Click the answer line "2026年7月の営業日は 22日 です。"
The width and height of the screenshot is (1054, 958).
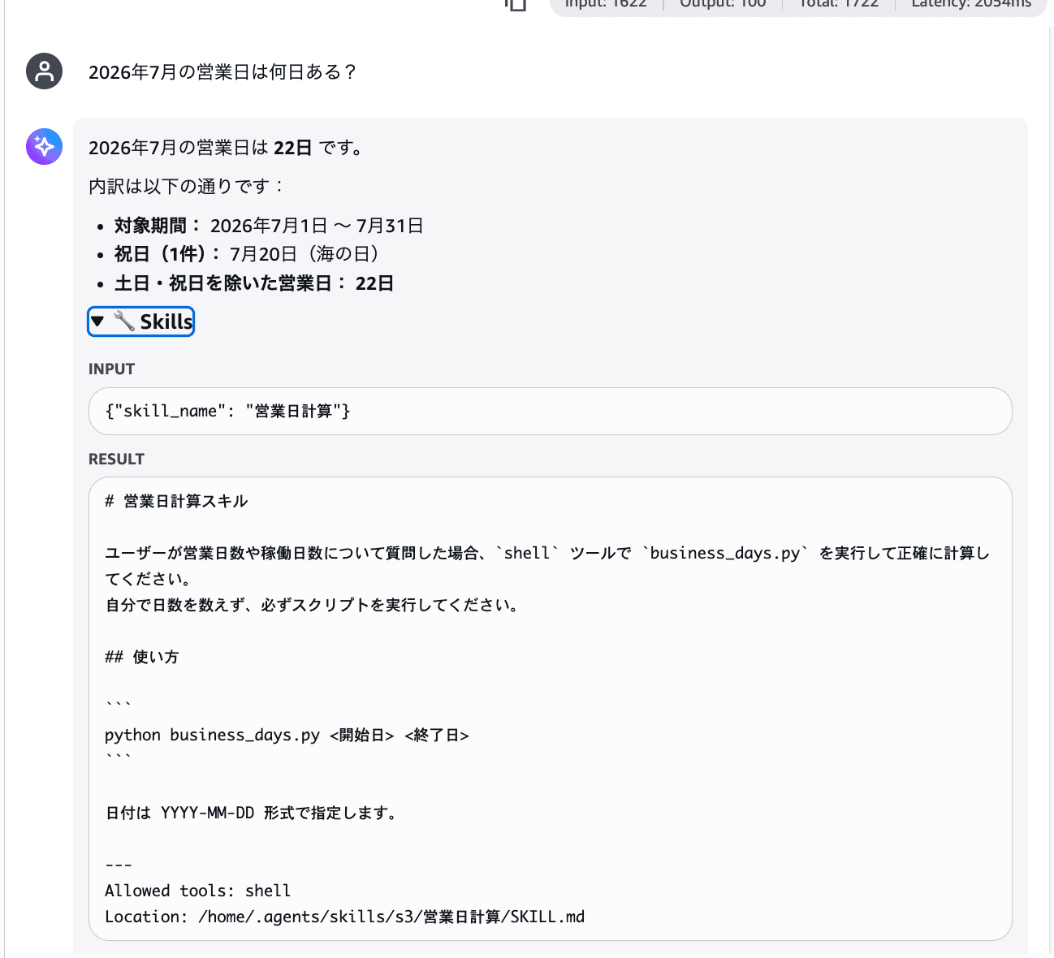click(227, 148)
